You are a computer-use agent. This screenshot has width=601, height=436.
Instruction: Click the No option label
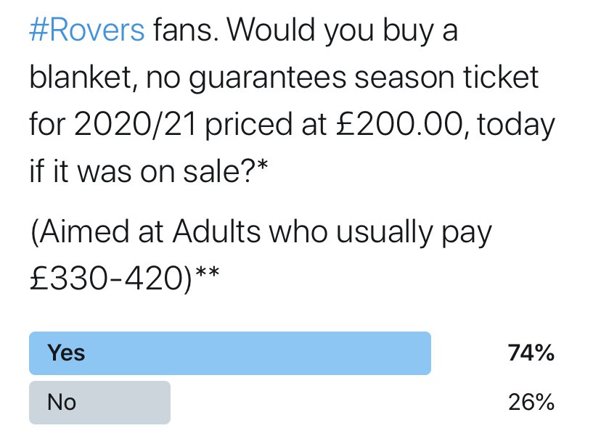point(62,403)
